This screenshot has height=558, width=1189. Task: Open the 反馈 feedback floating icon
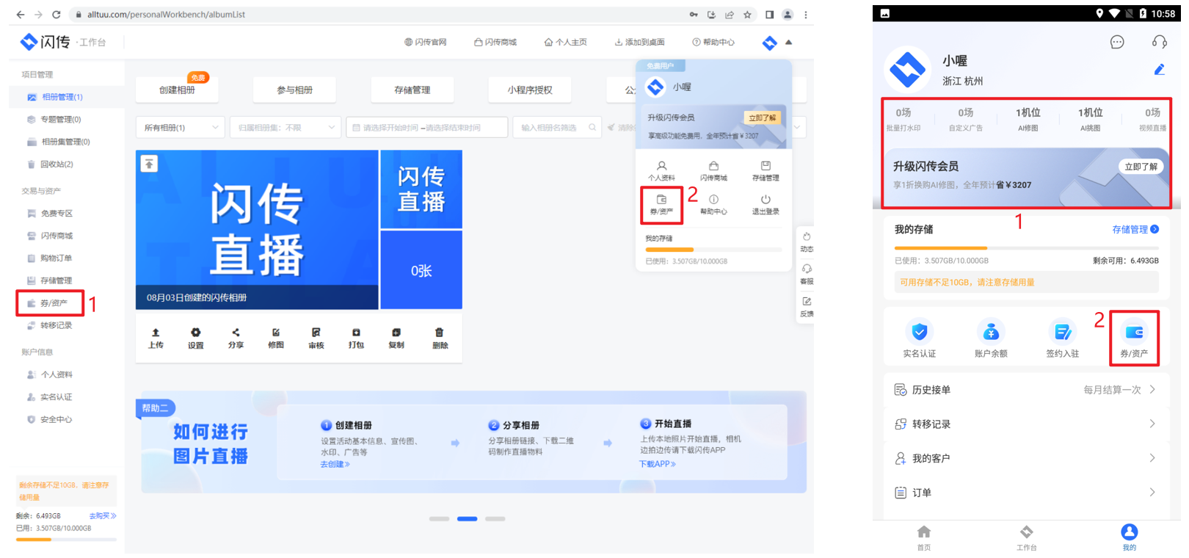(807, 302)
